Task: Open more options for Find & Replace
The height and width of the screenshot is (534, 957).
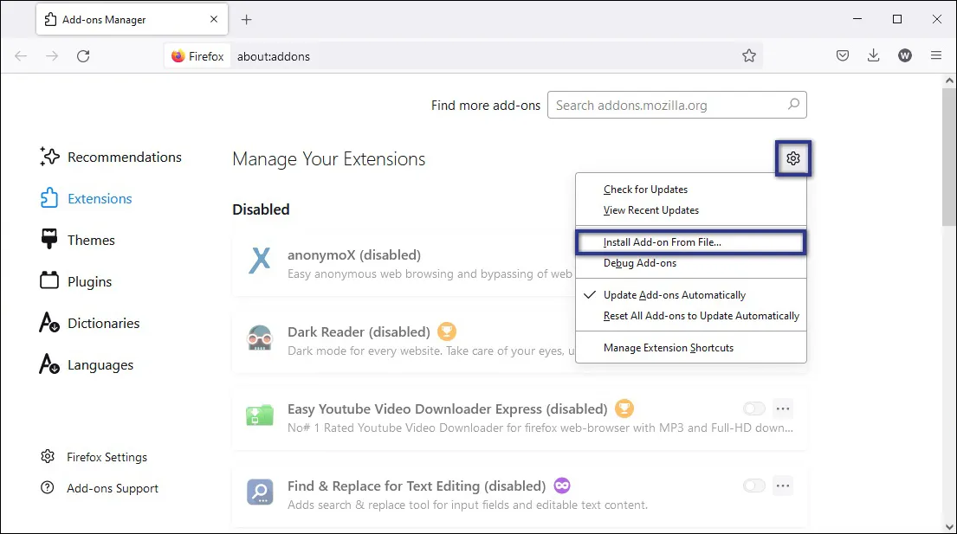Action: (x=783, y=486)
